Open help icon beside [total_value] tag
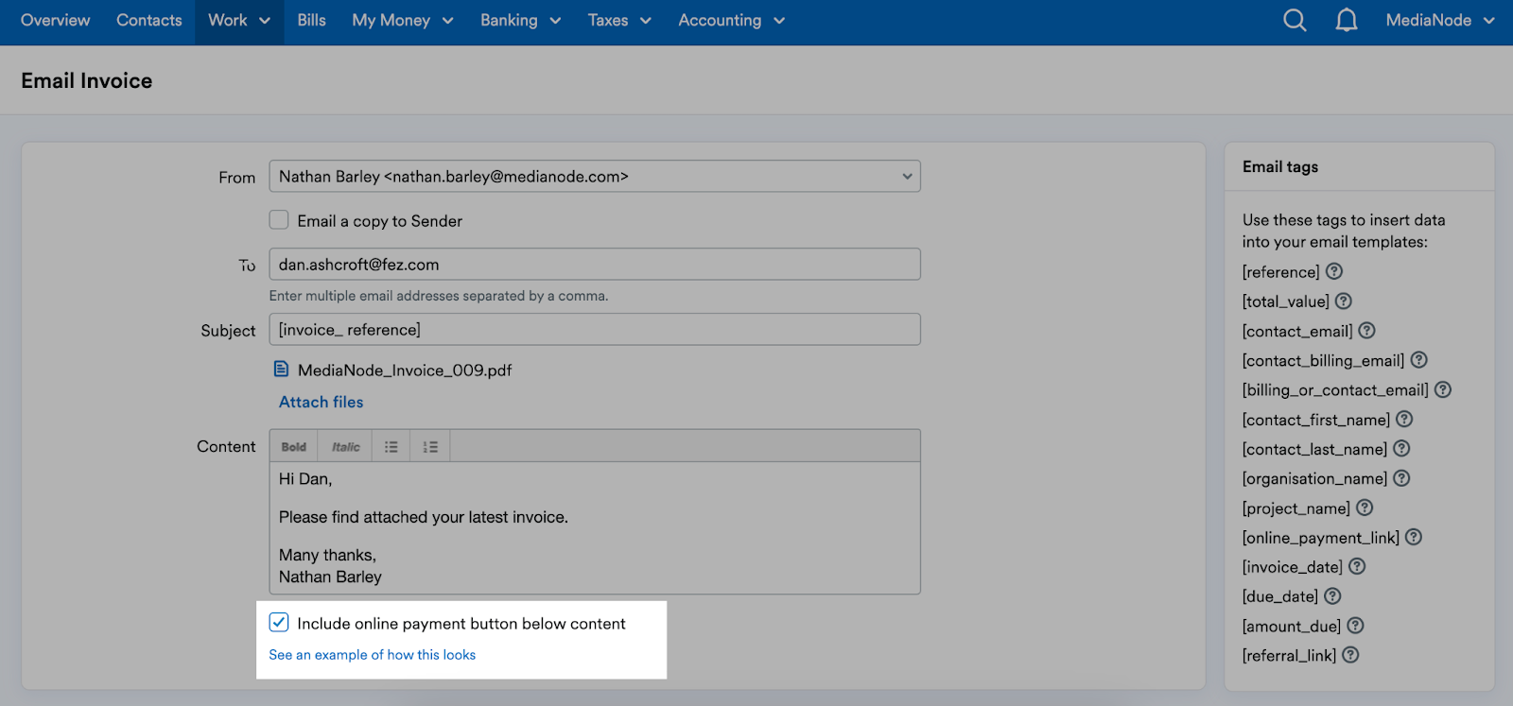 click(x=1344, y=301)
